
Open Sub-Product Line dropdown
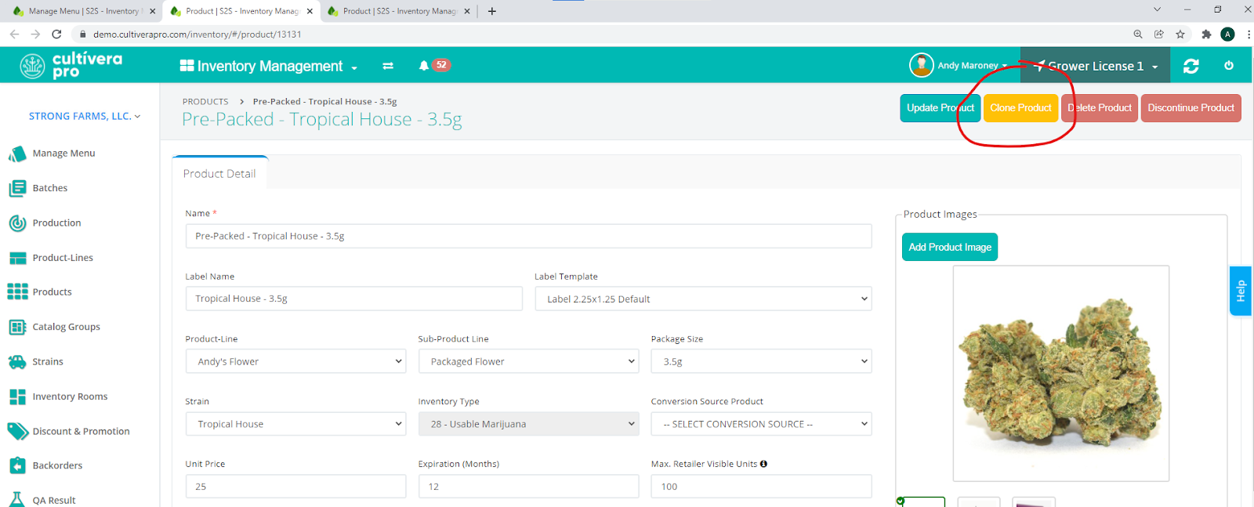pos(528,361)
